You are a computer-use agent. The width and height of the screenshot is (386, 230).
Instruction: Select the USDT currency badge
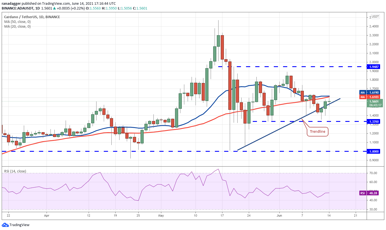(375, 17)
